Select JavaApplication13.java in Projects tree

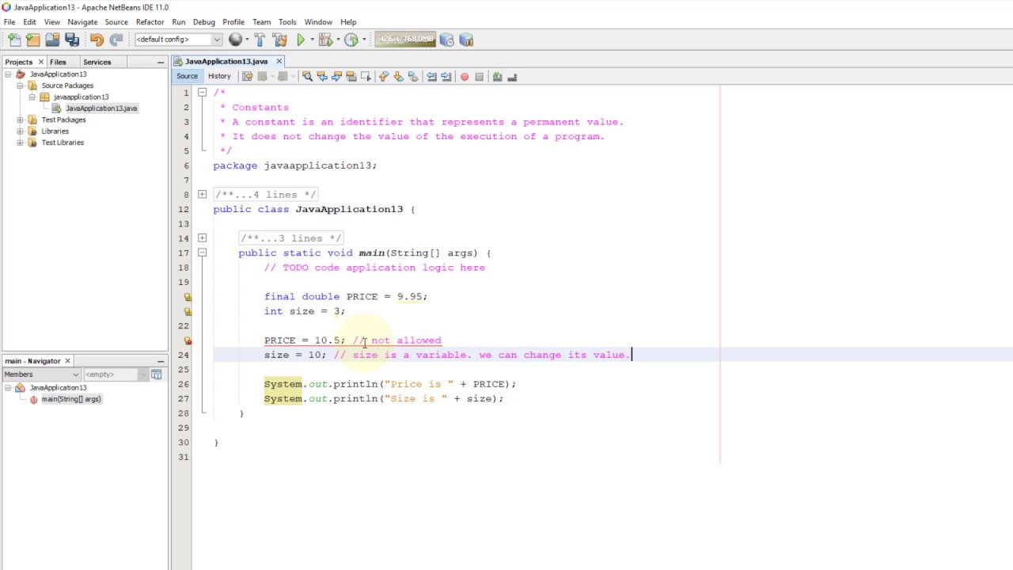coord(101,108)
